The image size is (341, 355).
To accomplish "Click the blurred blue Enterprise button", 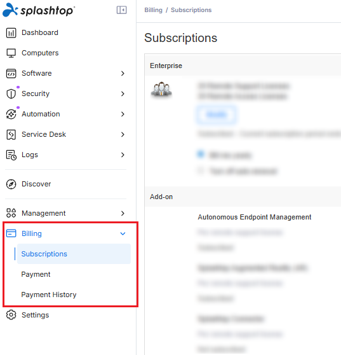I will tap(217, 115).
